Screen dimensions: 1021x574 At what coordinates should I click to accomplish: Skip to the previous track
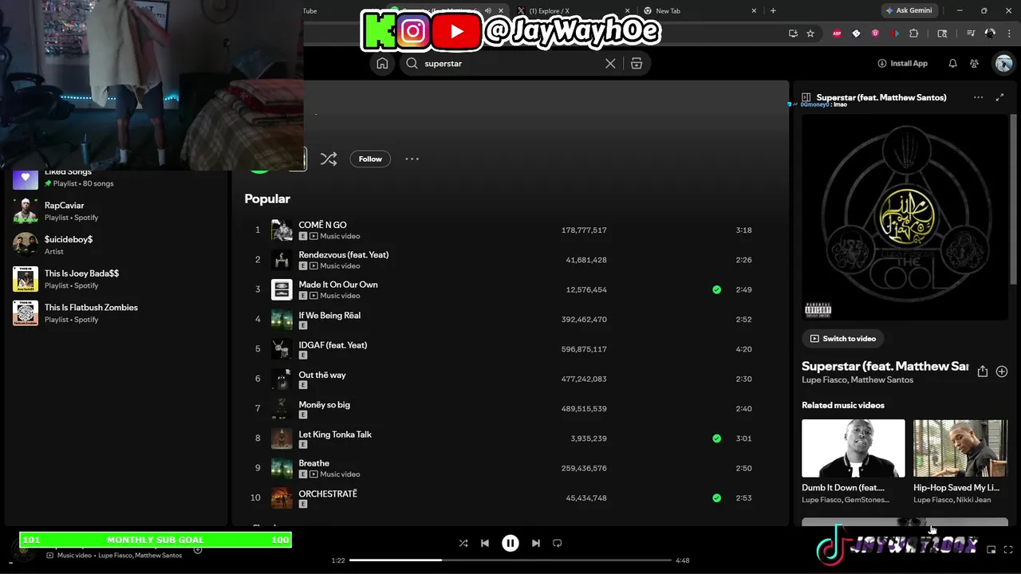[485, 543]
